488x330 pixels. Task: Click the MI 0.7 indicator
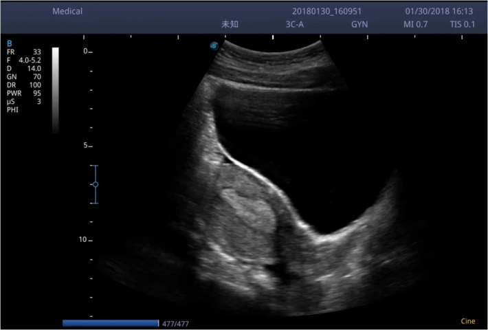coord(415,24)
